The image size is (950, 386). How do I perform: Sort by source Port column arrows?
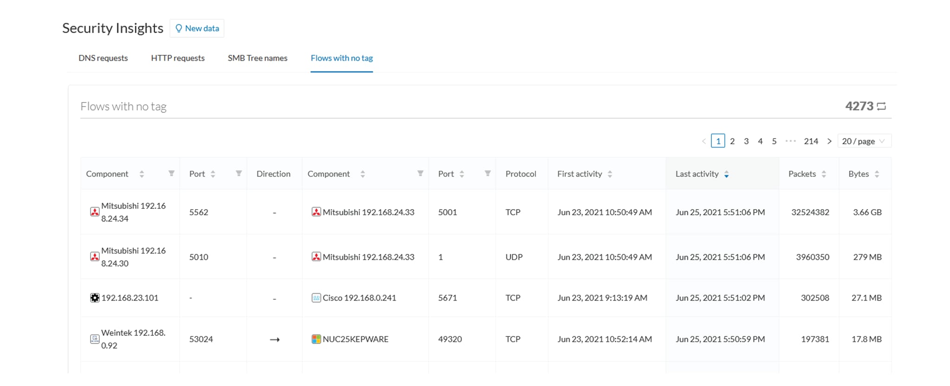[213, 174]
